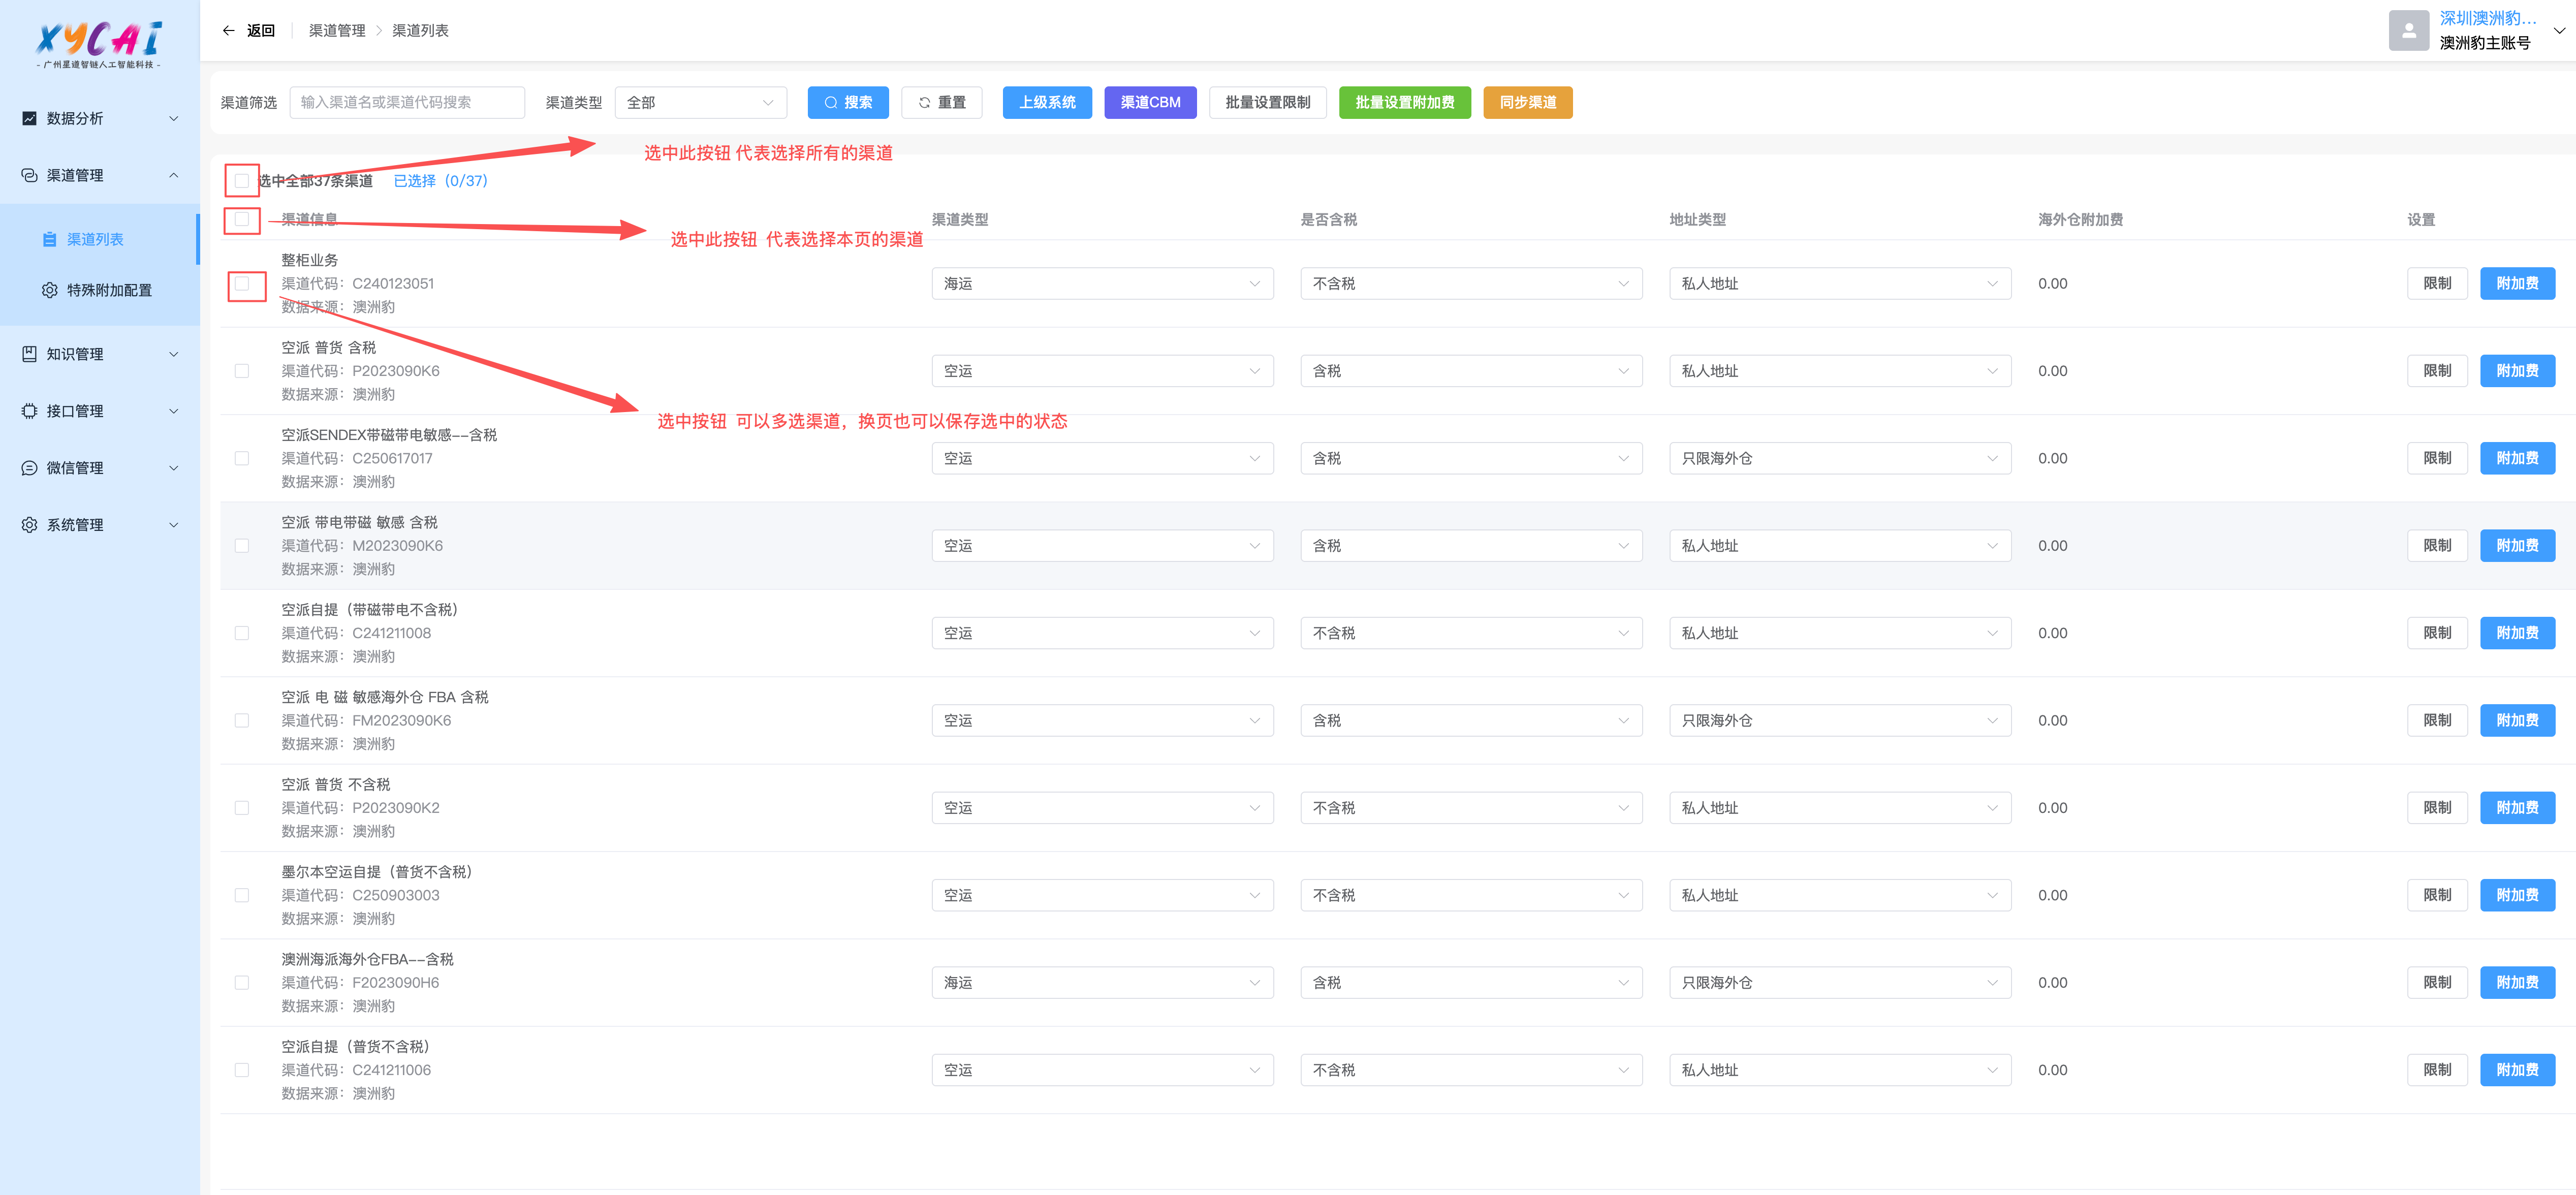Viewport: 2576px width, 1195px height.
Task: Click the channel name search field
Action: (406, 102)
